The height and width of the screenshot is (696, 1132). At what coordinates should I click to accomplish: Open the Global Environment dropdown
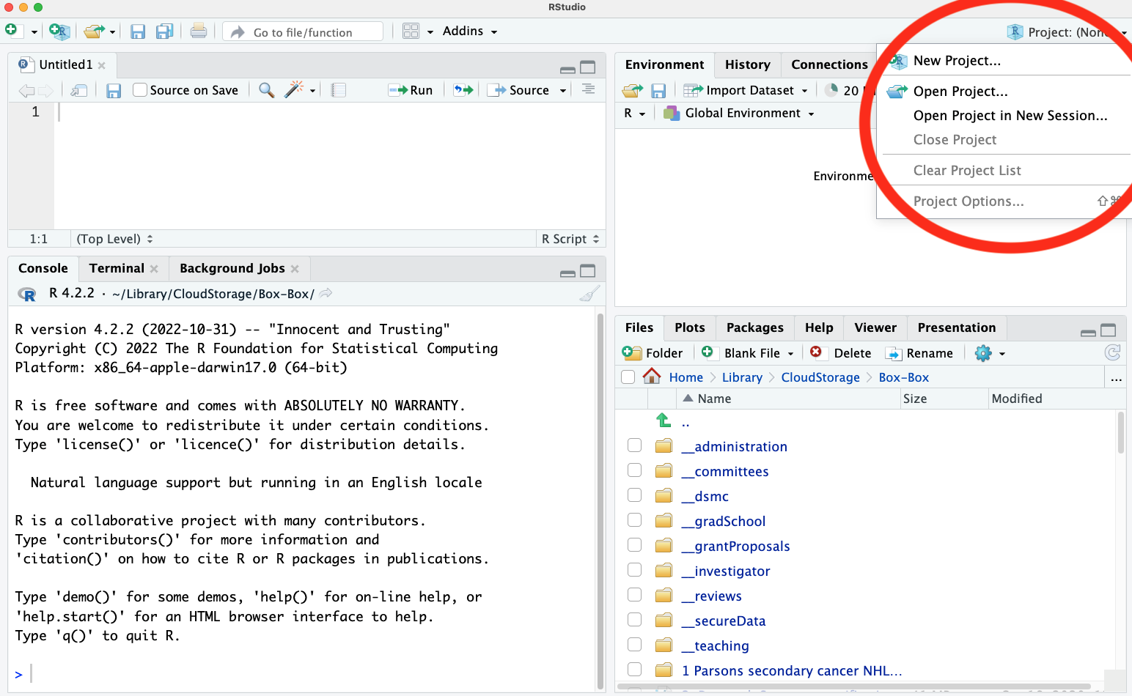(739, 114)
